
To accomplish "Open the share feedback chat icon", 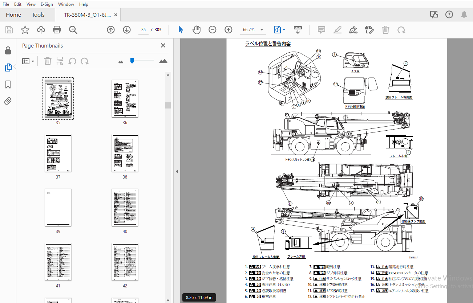I will point(434,15).
